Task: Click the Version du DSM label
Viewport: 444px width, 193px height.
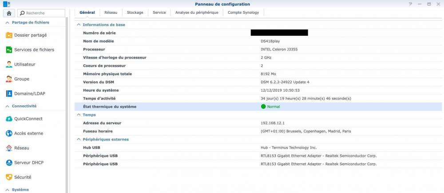Action: [99, 82]
